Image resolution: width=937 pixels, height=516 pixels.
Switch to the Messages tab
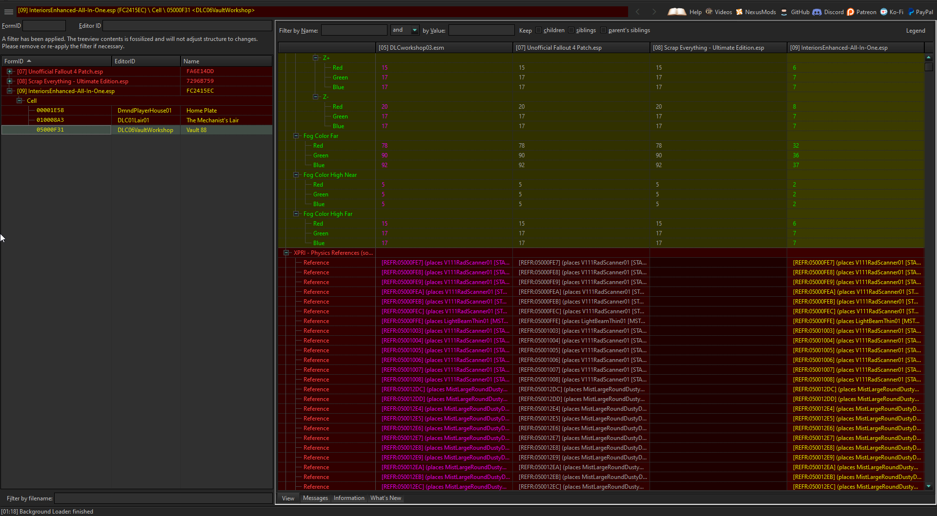315,497
